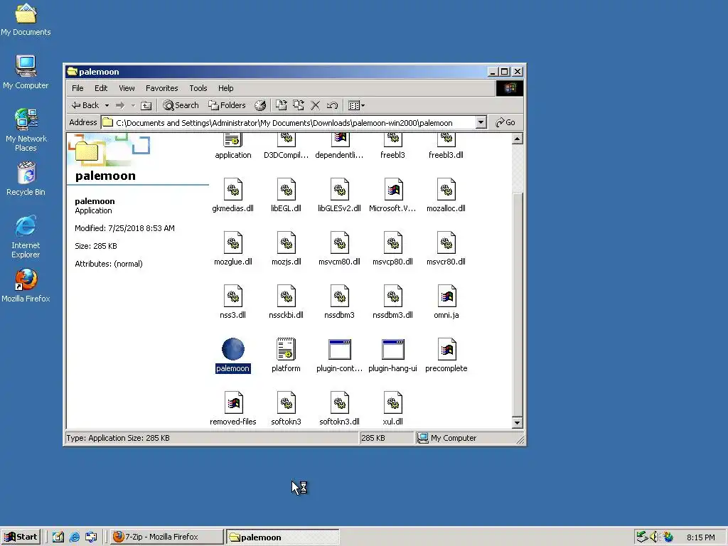
Task: Click the Up one level toolbar icon
Action: pyautogui.click(x=146, y=105)
